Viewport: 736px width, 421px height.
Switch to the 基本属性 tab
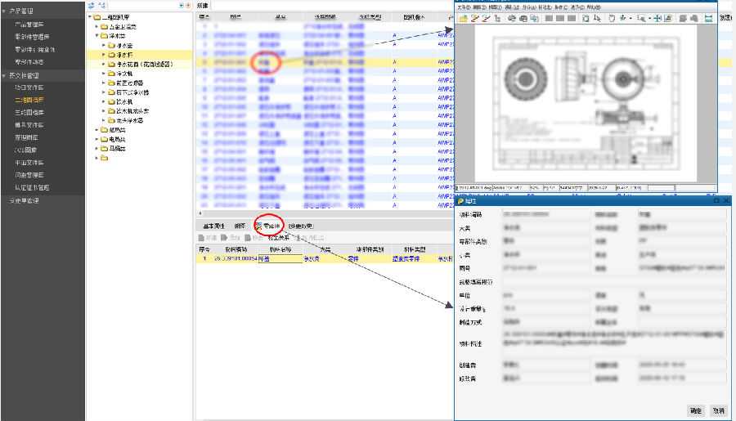pos(213,226)
